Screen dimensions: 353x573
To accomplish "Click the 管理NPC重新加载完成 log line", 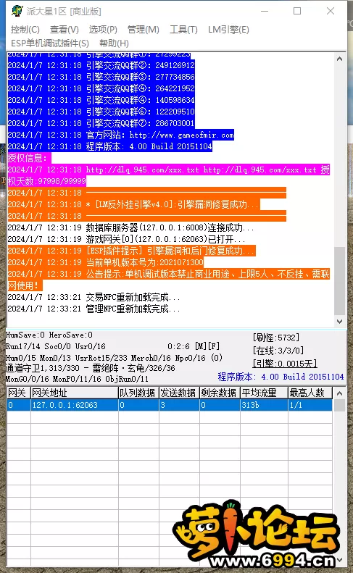I will pyautogui.click(x=94, y=309).
